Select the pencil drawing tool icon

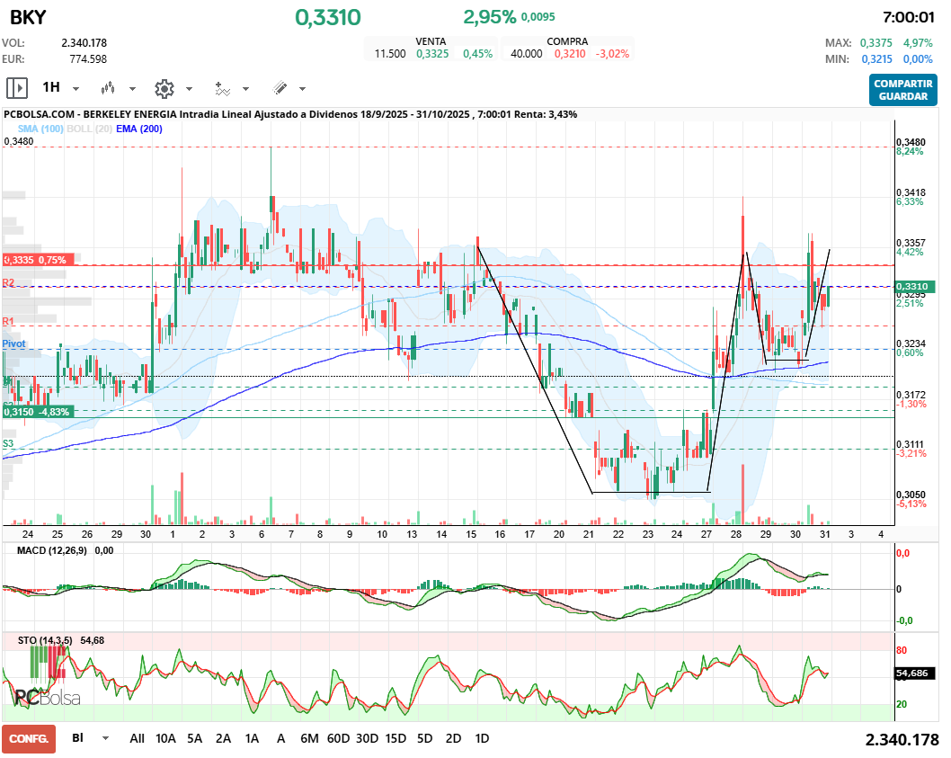point(280,89)
